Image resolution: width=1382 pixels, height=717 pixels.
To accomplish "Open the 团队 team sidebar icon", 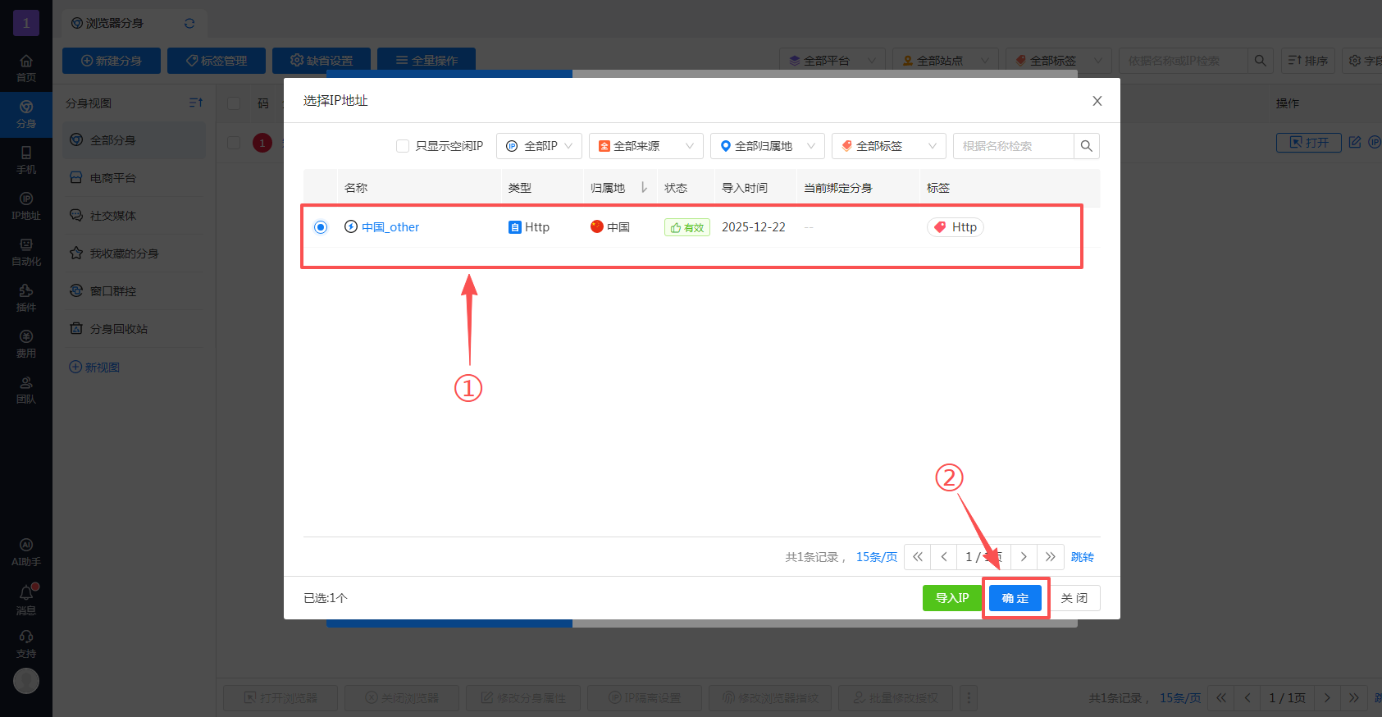I will click(x=26, y=390).
